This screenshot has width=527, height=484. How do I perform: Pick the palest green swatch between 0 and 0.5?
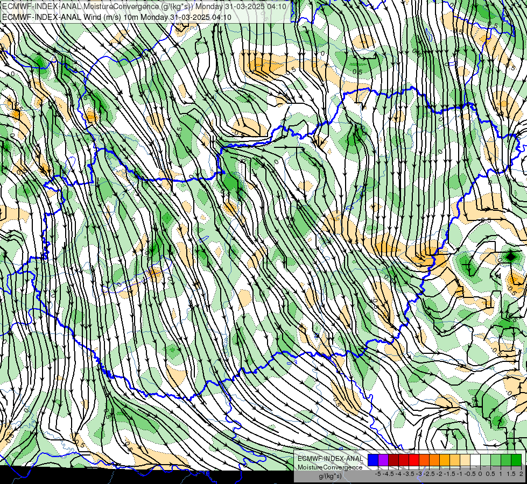click(486, 460)
